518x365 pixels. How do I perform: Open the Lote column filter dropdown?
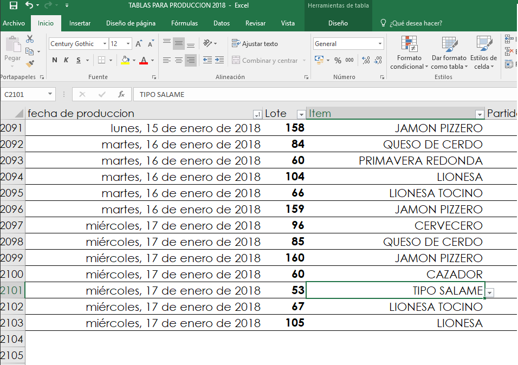pos(301,114)
